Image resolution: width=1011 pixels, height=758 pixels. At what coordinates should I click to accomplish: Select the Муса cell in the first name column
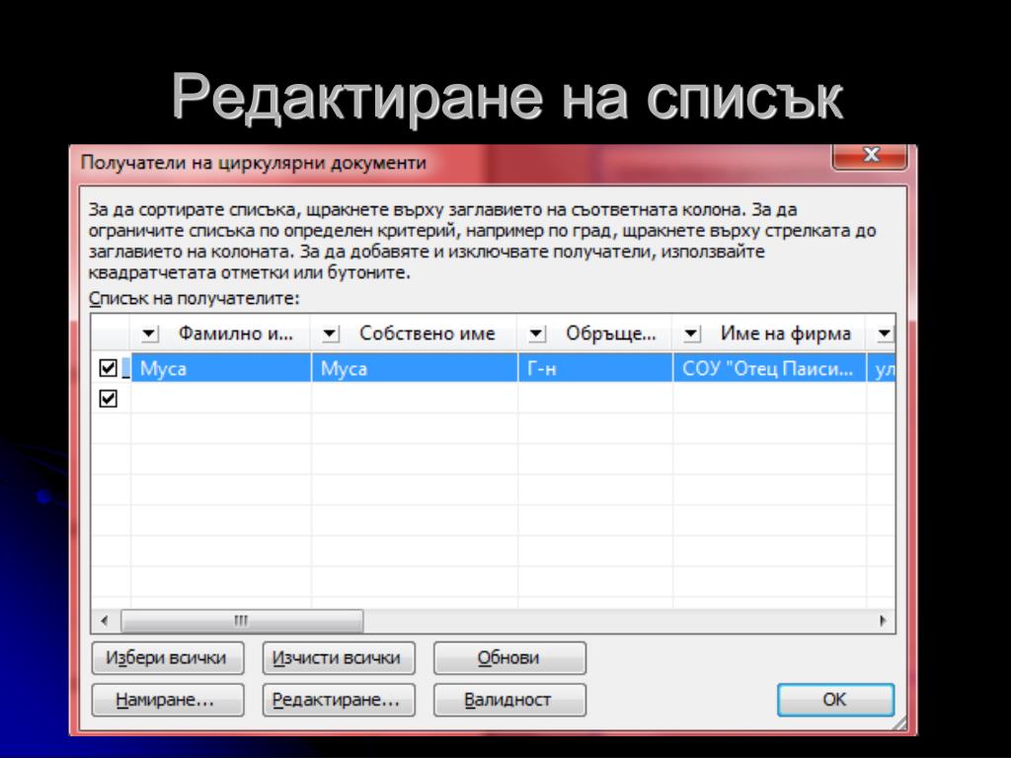click(x=415, y=368)
